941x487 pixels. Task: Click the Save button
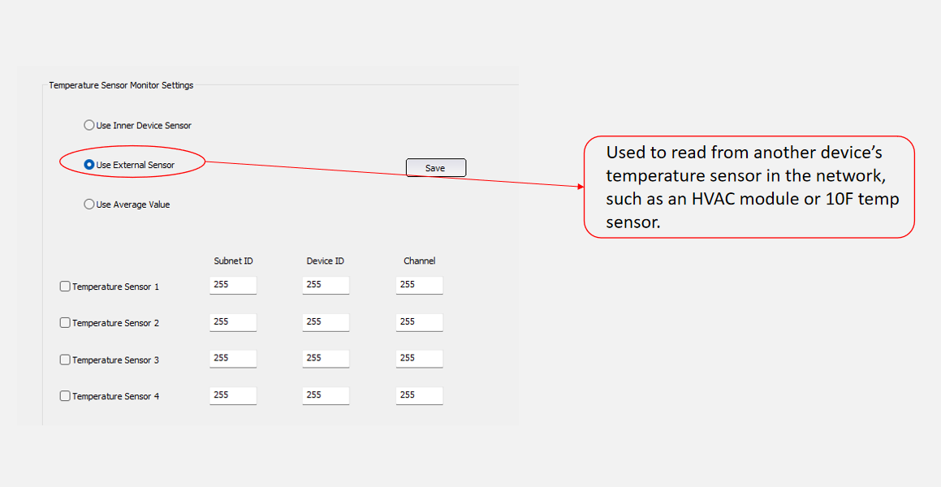coord(436,168)
